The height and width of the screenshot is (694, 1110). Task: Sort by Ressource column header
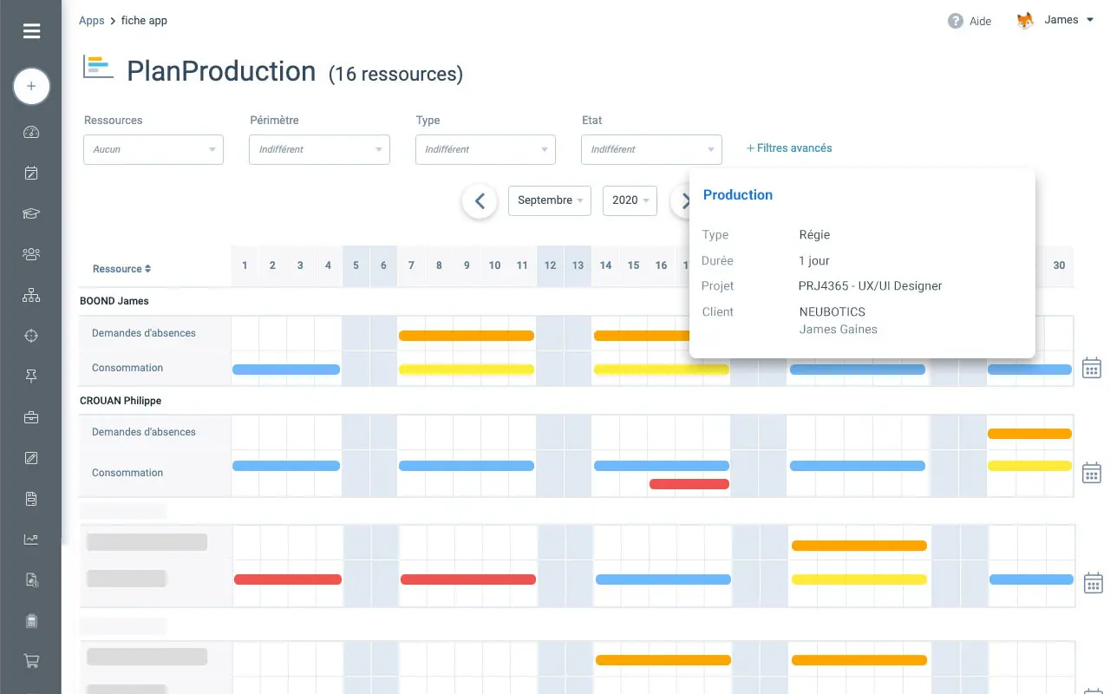tap(122, 269)
